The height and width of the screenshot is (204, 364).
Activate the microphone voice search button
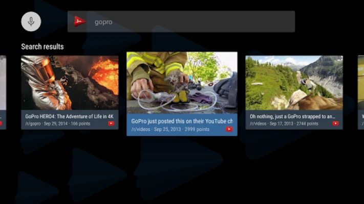coord(31,21)
